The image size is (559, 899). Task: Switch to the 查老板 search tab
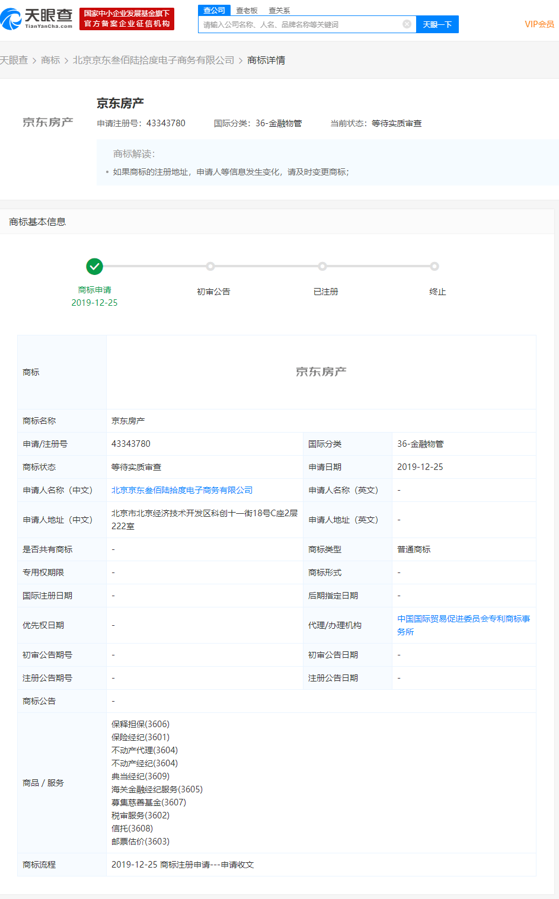click(x=247, y=11)
